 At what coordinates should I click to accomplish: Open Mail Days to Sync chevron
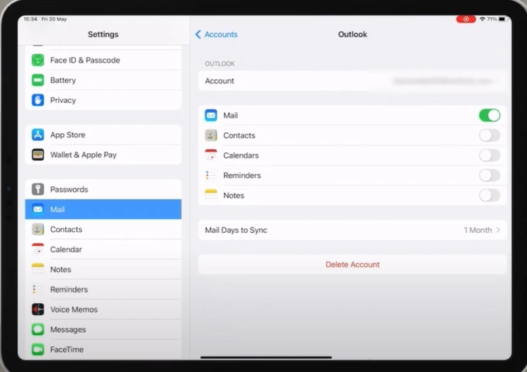tap(498, 230)
